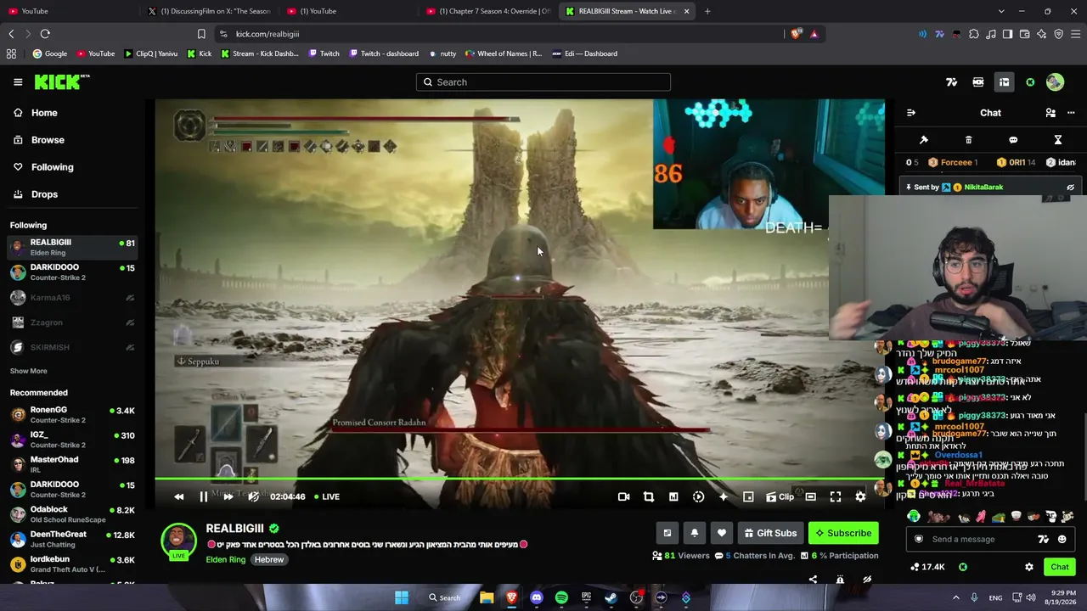Screen dimensions: 1087x611
Task: Show hidden system tray icons
Action: [955, 598]
